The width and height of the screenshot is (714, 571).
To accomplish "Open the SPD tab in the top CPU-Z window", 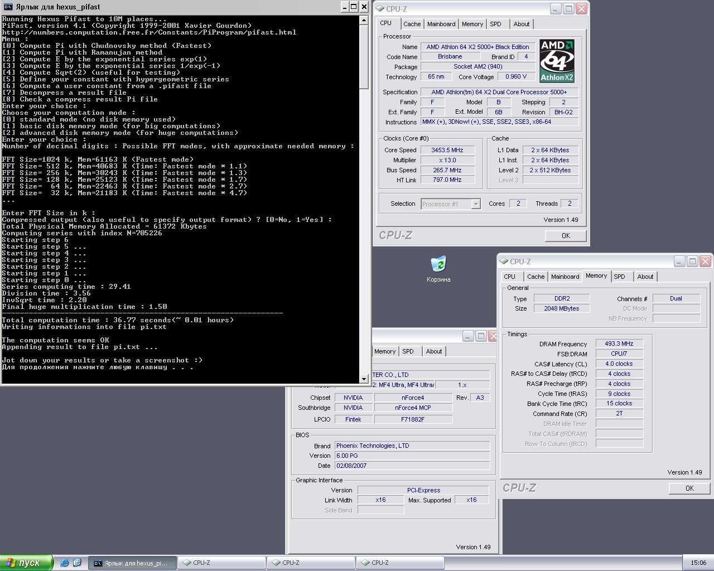I will 495,24.
